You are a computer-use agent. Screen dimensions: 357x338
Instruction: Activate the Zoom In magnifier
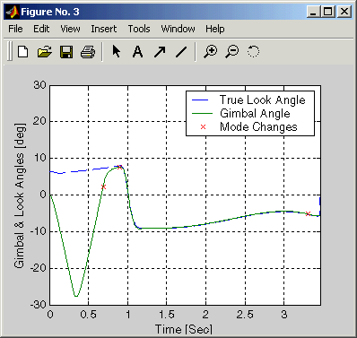click(x=211, y=52)
